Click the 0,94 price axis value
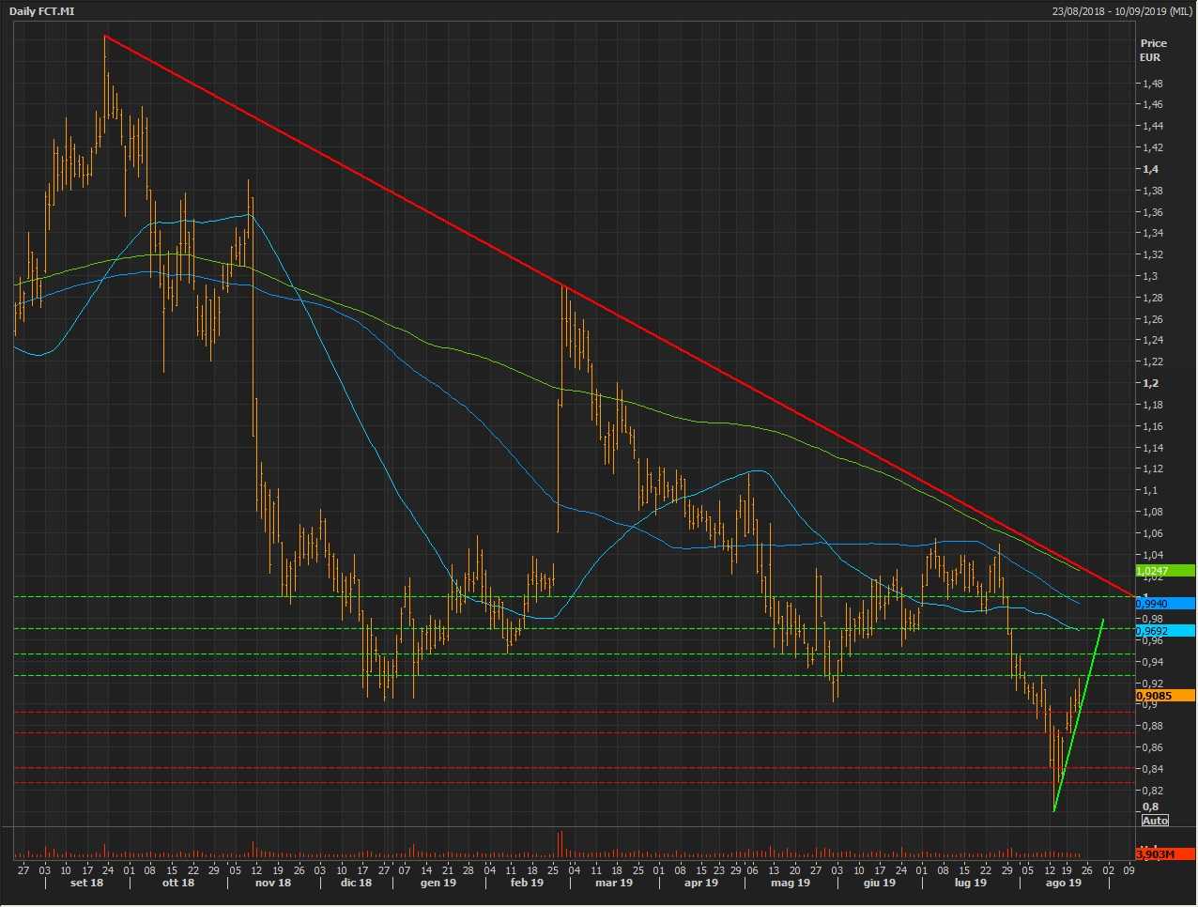The image size is (1198, 907). [x=1153, y=662]
